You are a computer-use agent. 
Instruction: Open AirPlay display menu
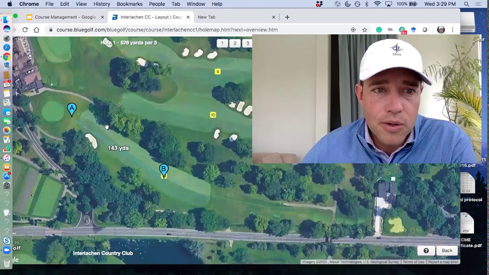coord(389,4)
